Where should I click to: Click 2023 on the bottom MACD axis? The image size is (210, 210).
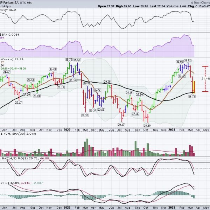(172, 208)
